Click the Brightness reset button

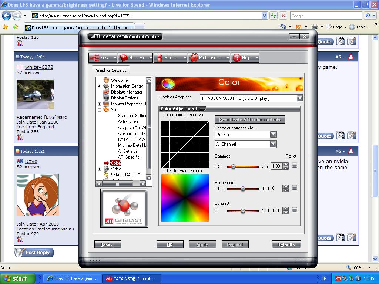click(294, 187)
